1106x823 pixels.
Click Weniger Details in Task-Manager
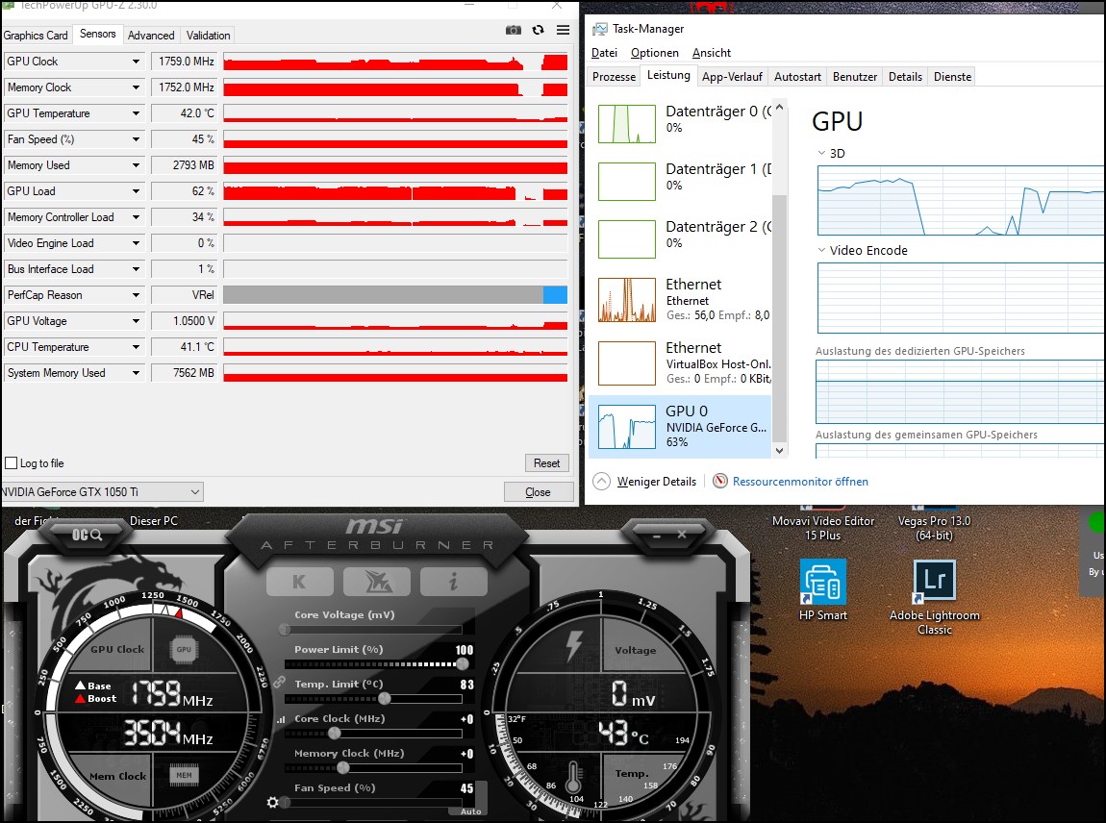pyautogui.click(x=657, y=482)
